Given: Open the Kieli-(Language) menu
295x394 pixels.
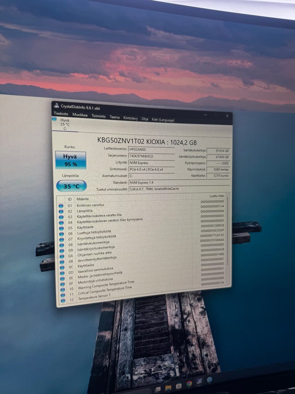Looking at the screenshot, I should coord(163,120).
